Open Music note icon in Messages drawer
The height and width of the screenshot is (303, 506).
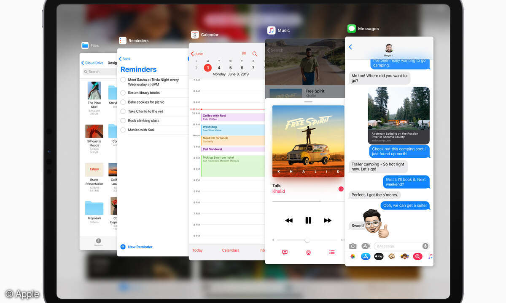430,256
